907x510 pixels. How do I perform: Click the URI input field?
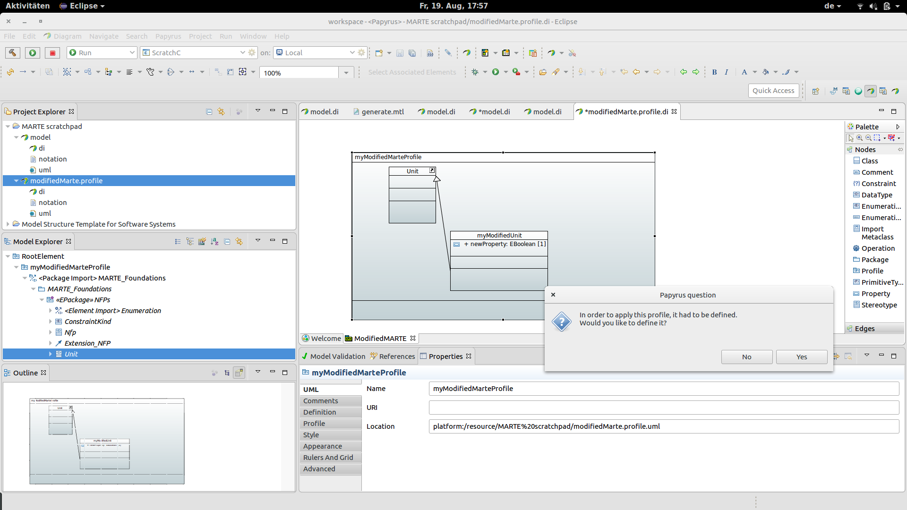664,408
